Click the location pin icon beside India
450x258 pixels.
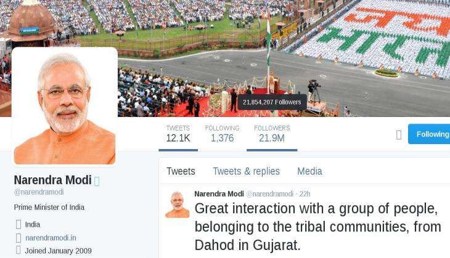(x=18, y=224)
